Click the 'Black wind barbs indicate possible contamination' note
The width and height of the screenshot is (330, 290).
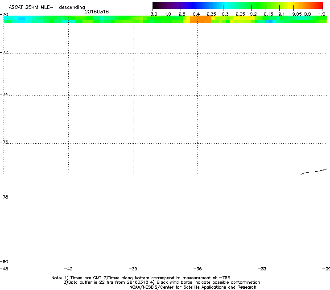[x=208, y=282]
